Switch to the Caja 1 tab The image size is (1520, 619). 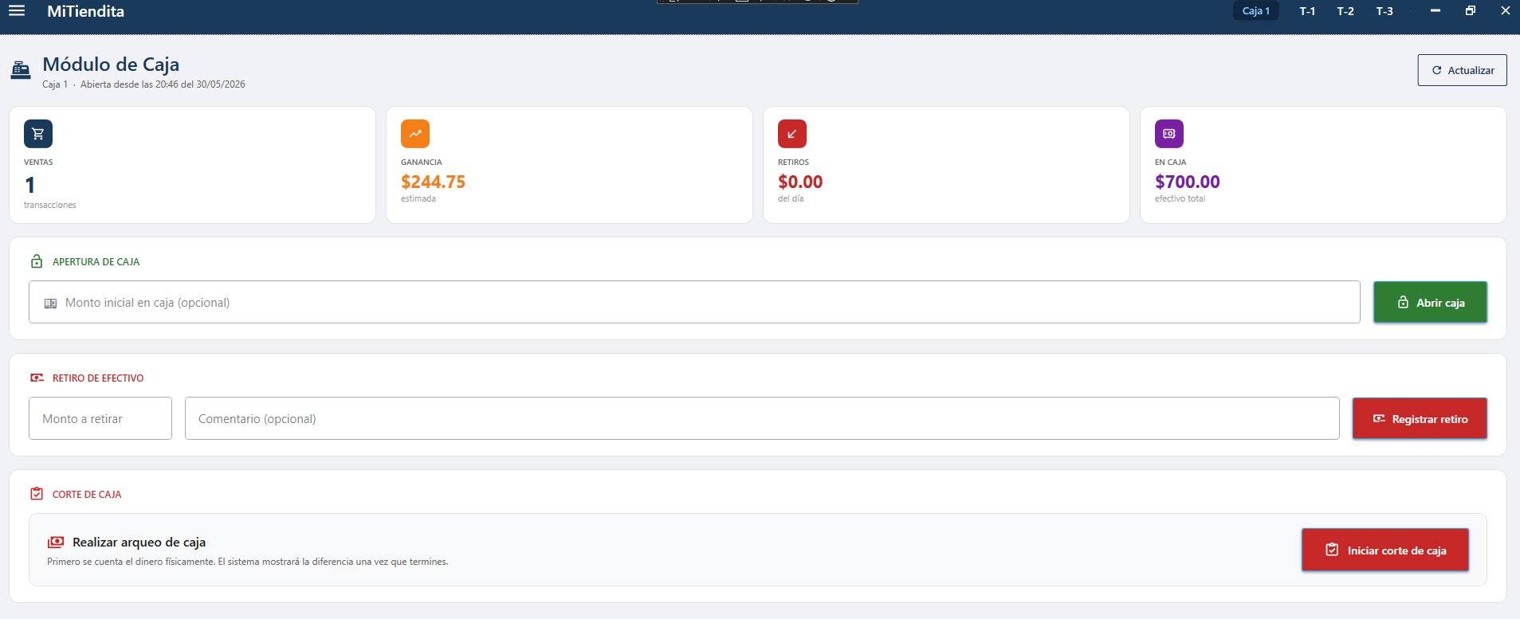click(x=1256, y=11)
